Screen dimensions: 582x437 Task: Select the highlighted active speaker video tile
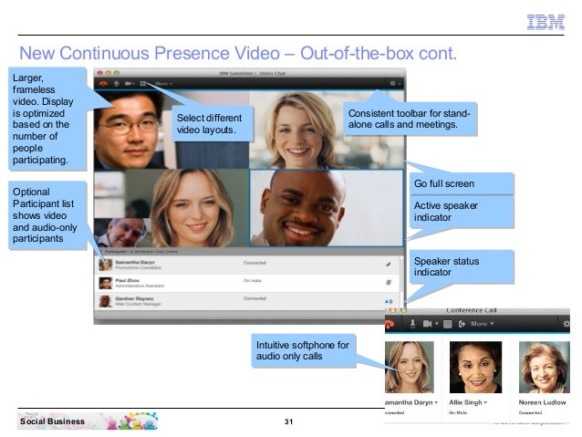[x=327, y=208]
